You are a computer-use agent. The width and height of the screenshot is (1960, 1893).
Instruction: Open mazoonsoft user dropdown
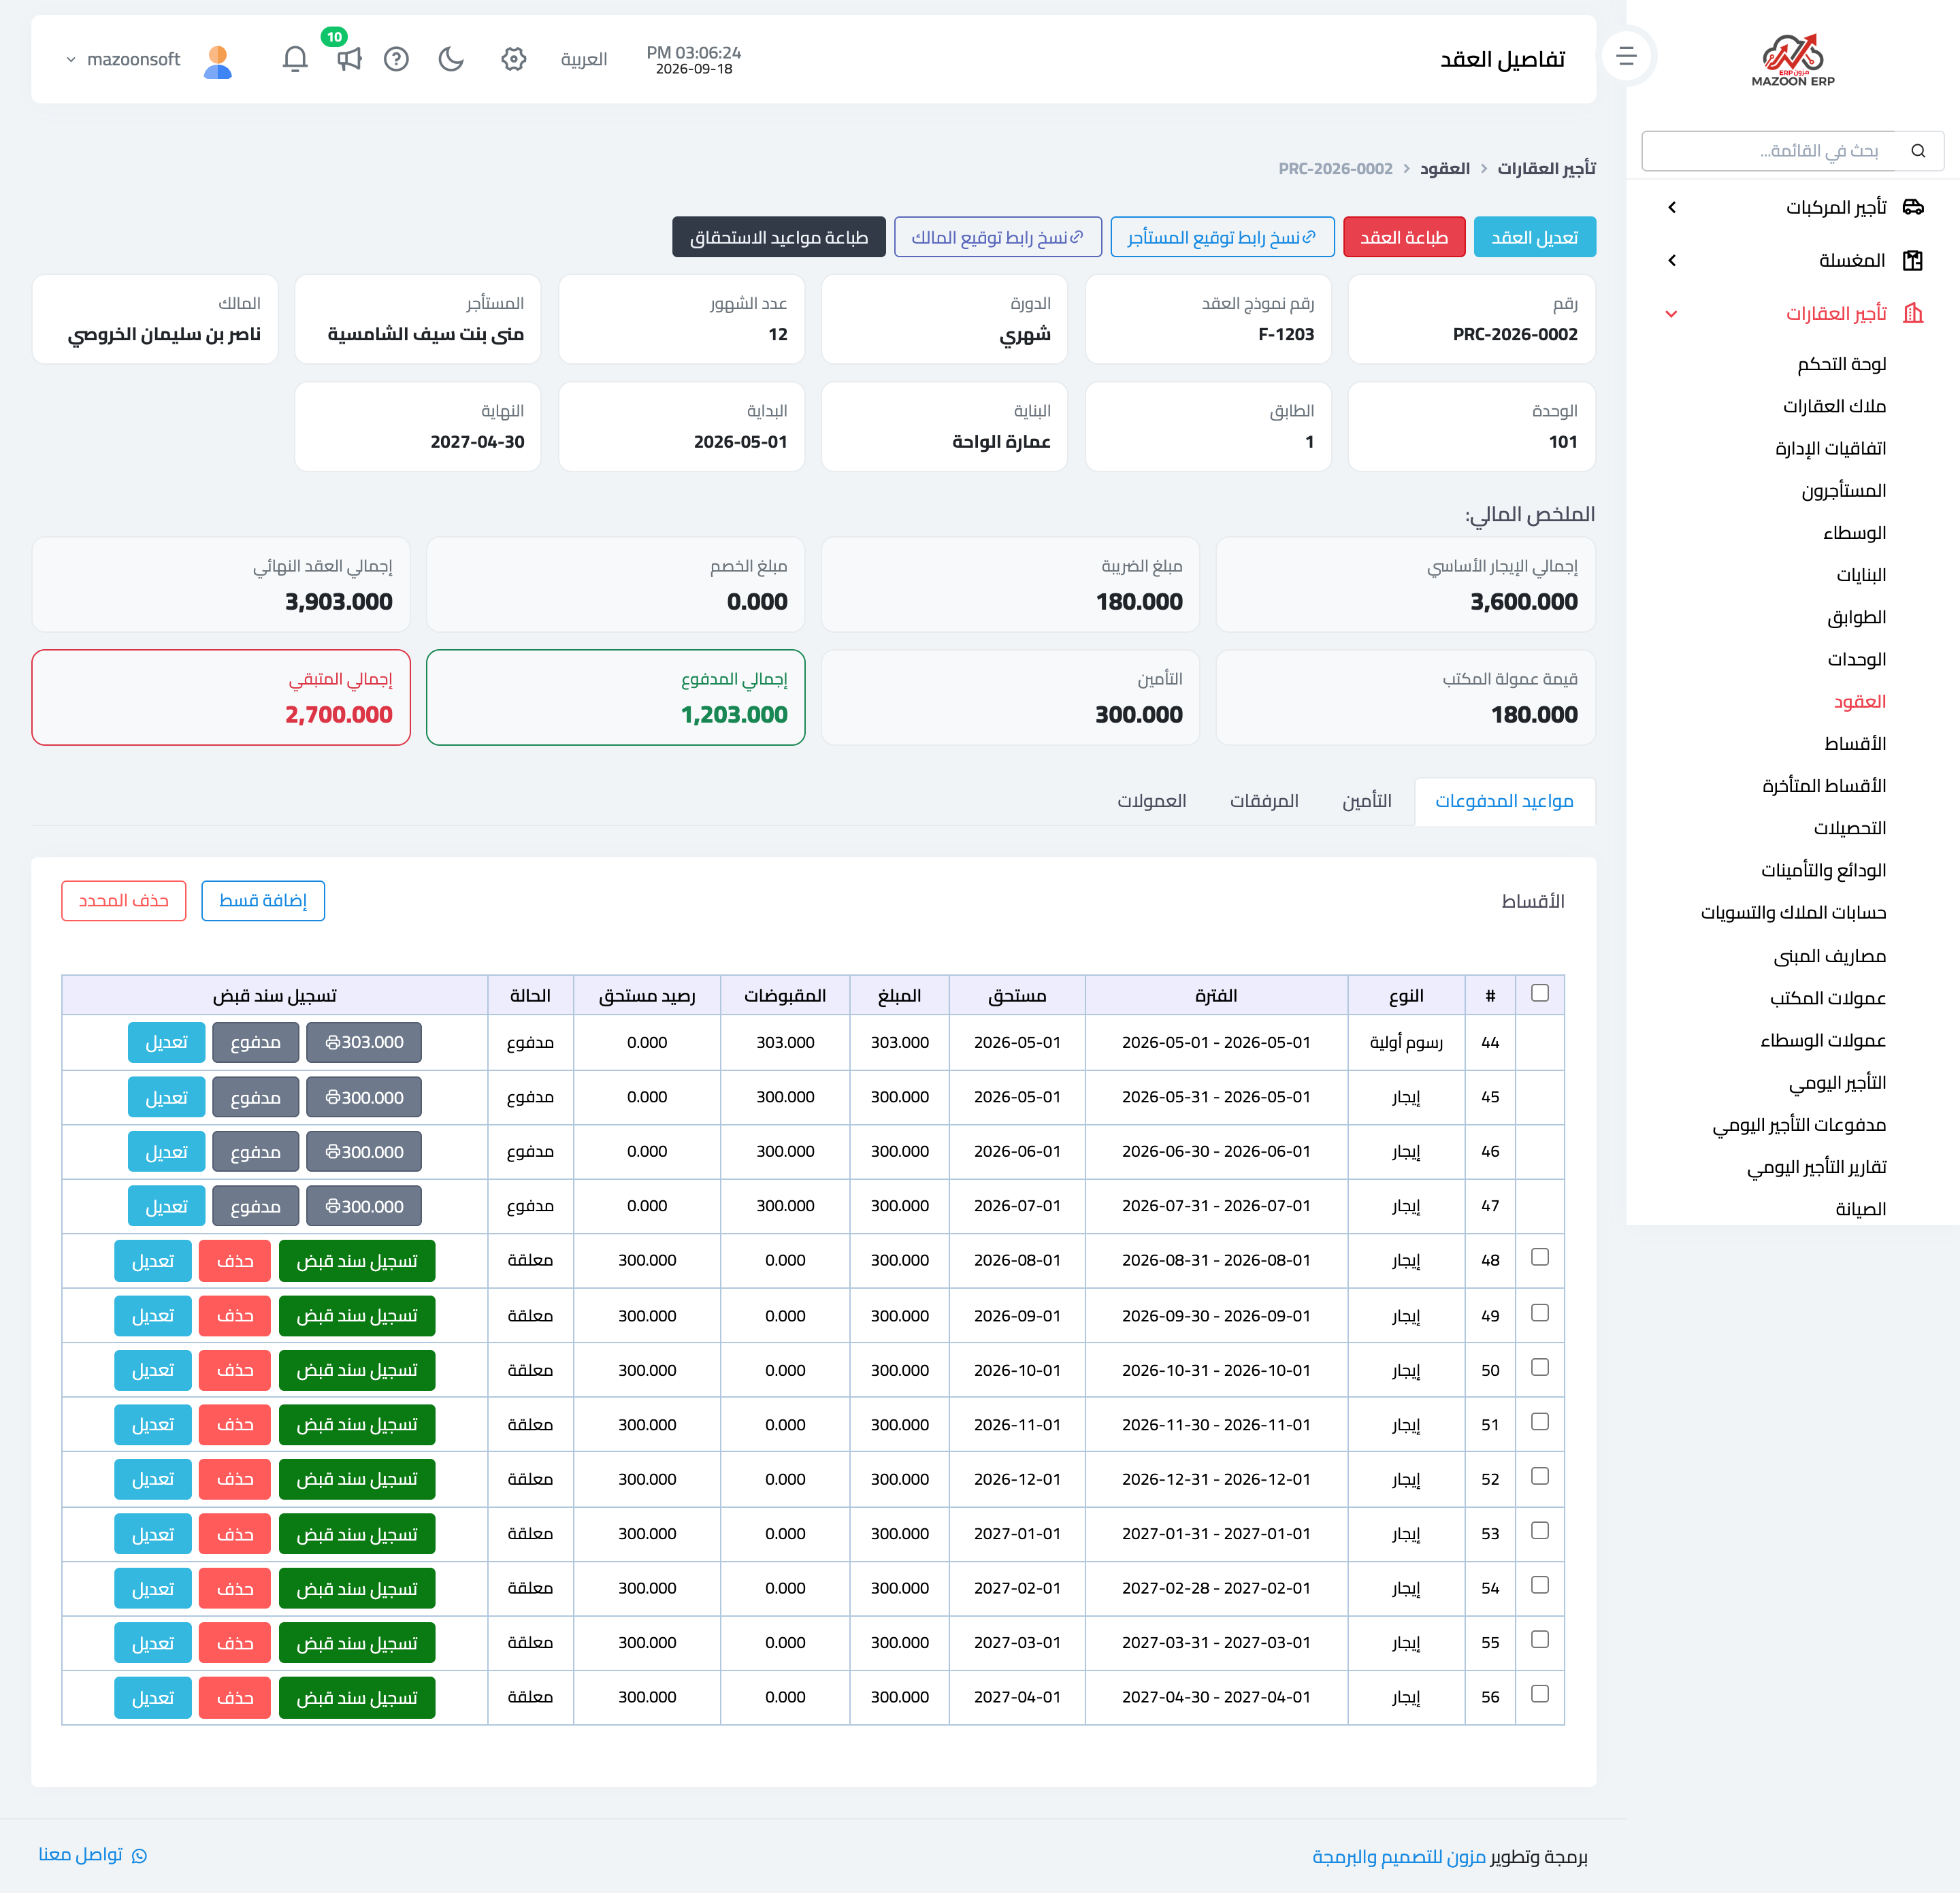tap(124, 60)
